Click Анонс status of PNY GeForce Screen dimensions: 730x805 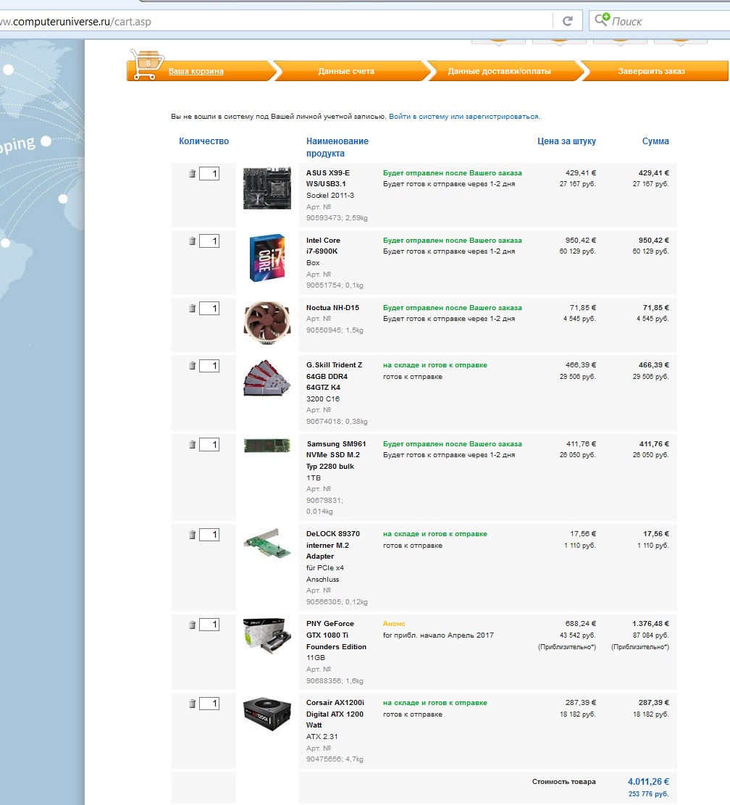pyautogui.click(x=394, y=624)
